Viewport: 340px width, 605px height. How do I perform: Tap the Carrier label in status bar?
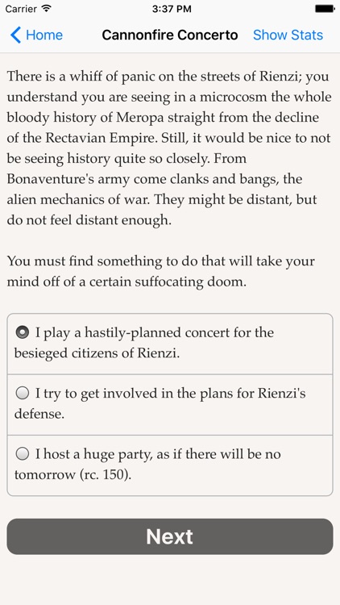(x=21, y=9)
